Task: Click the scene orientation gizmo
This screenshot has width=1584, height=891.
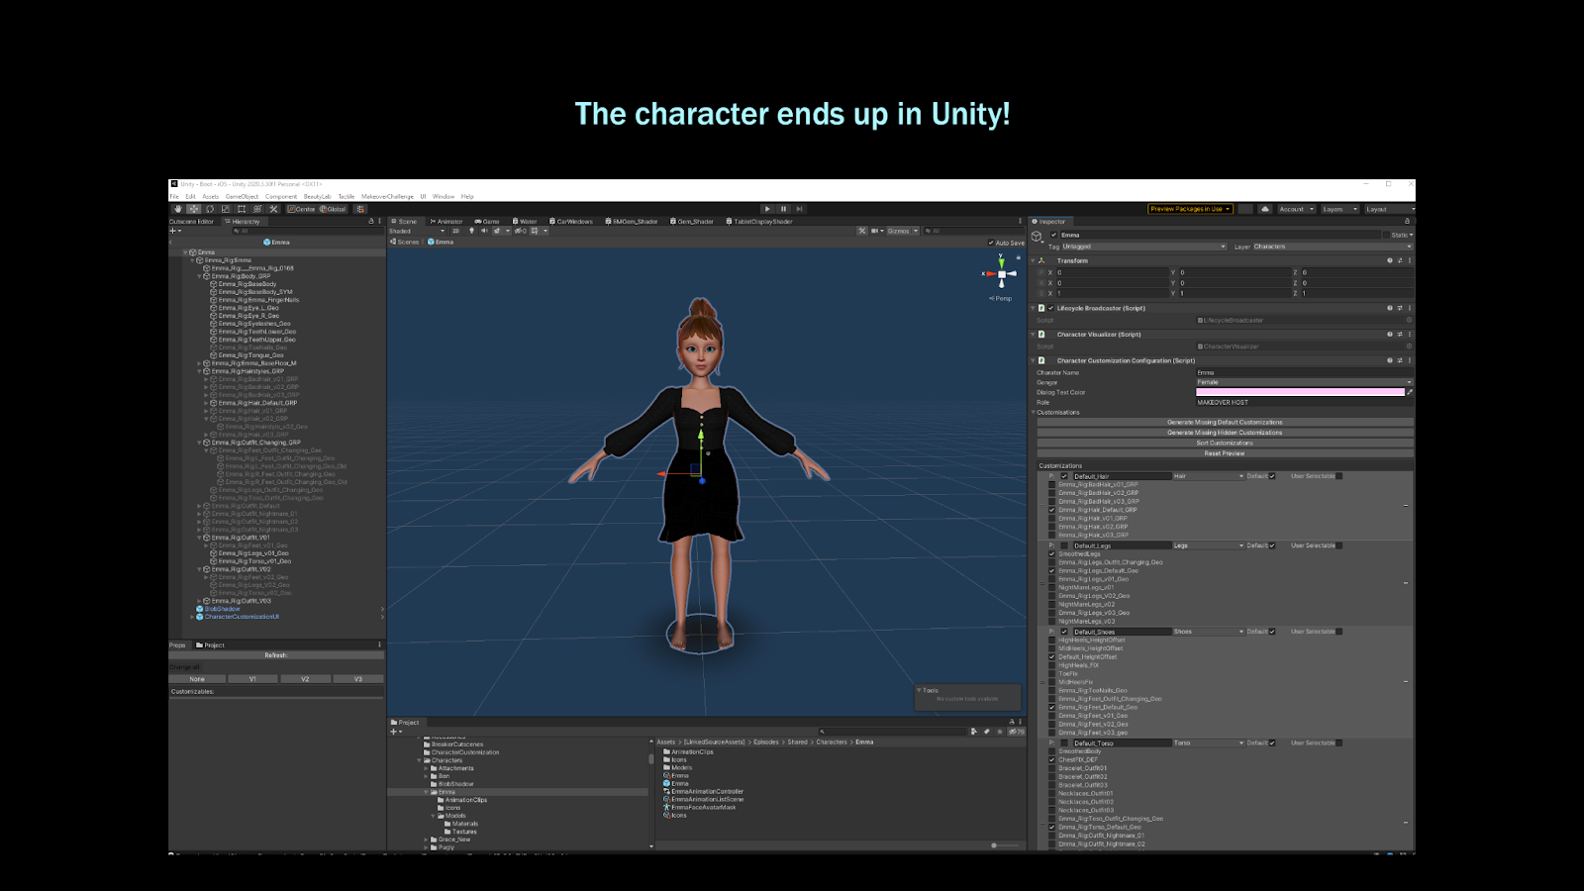Action: 1001,273
